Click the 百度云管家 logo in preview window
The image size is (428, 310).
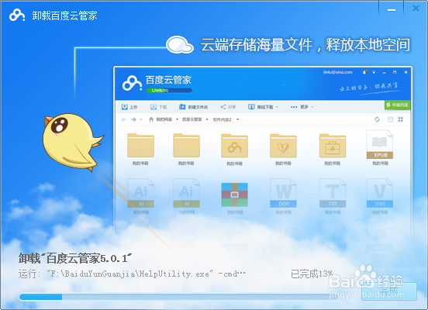tap(132, 83)
